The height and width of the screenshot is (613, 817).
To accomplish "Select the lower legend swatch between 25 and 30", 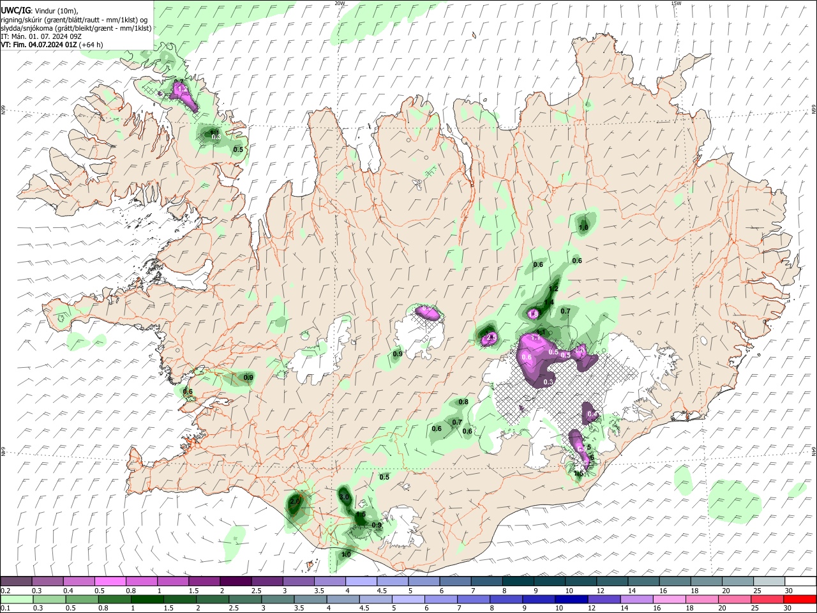I will (x=766, y=600).
